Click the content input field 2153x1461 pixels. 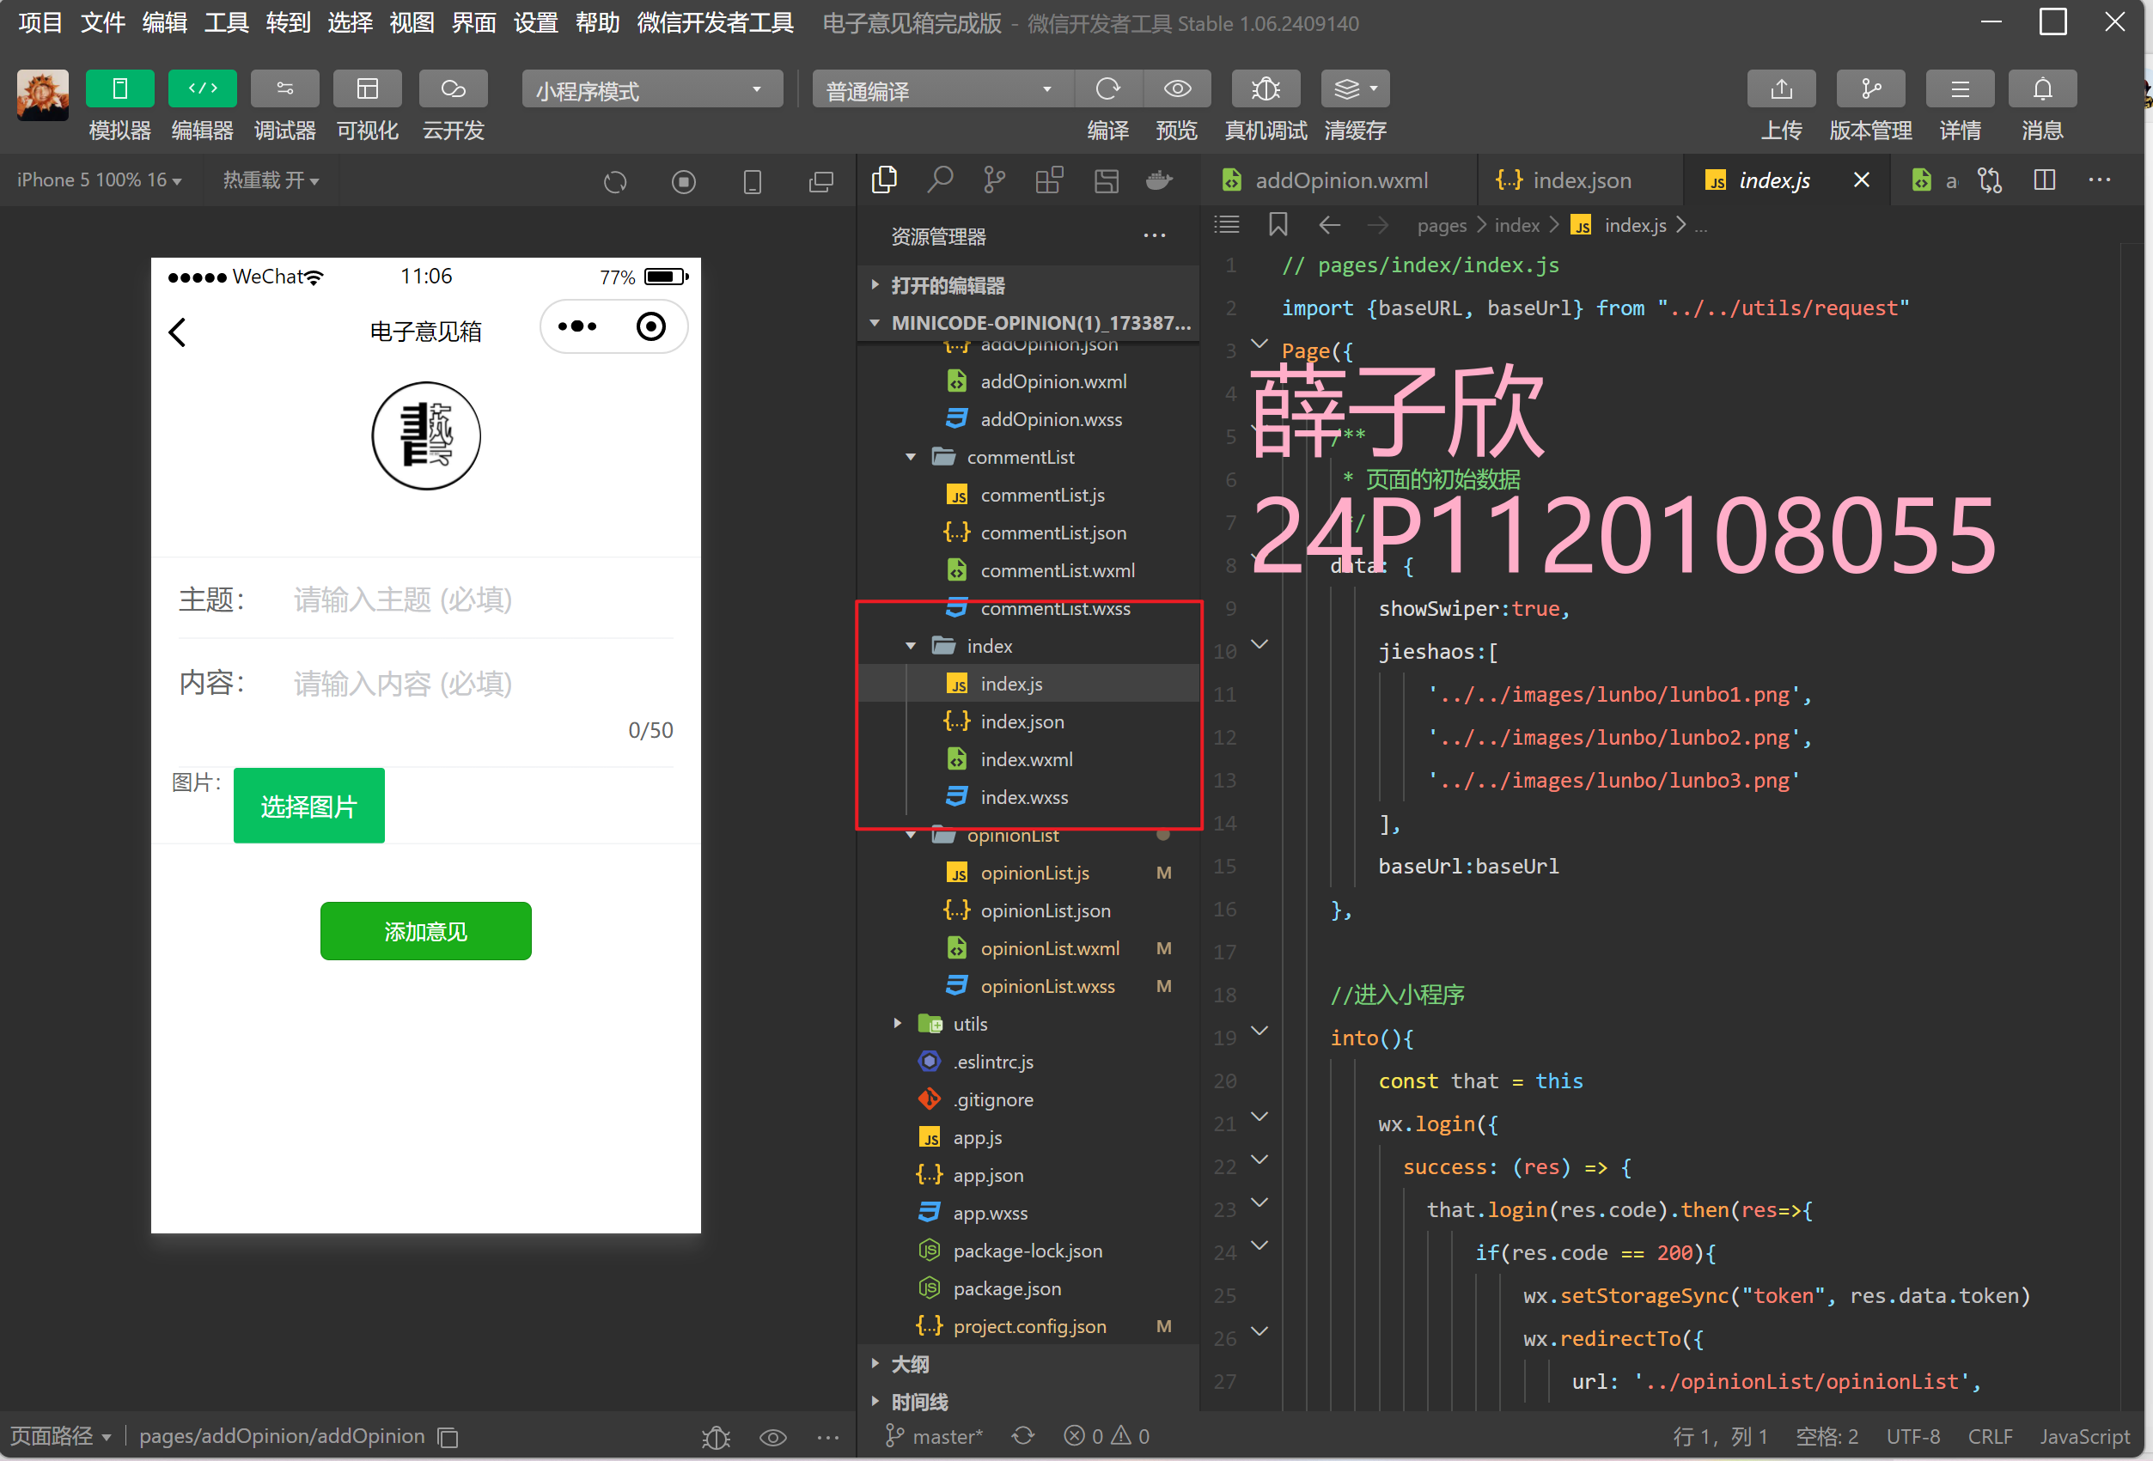(x=482, y=684)
